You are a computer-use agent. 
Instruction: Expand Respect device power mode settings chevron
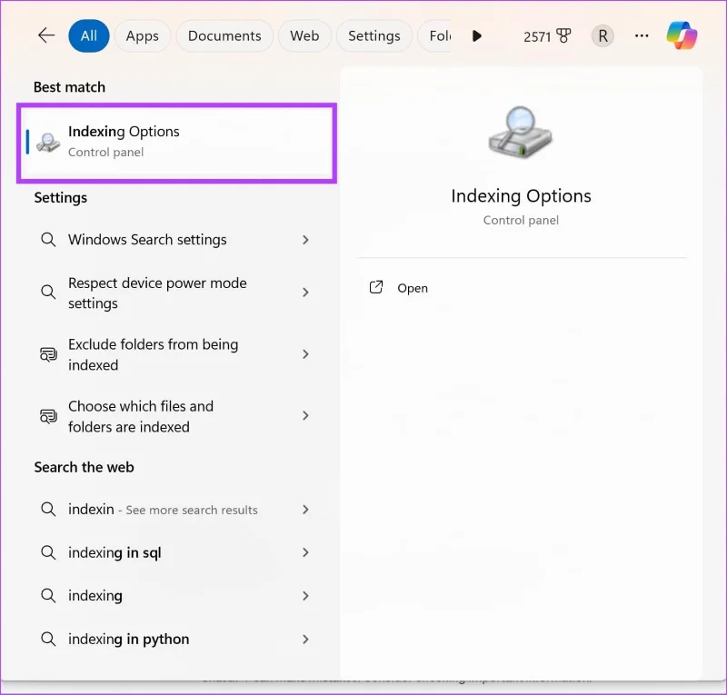coord(305,293)
